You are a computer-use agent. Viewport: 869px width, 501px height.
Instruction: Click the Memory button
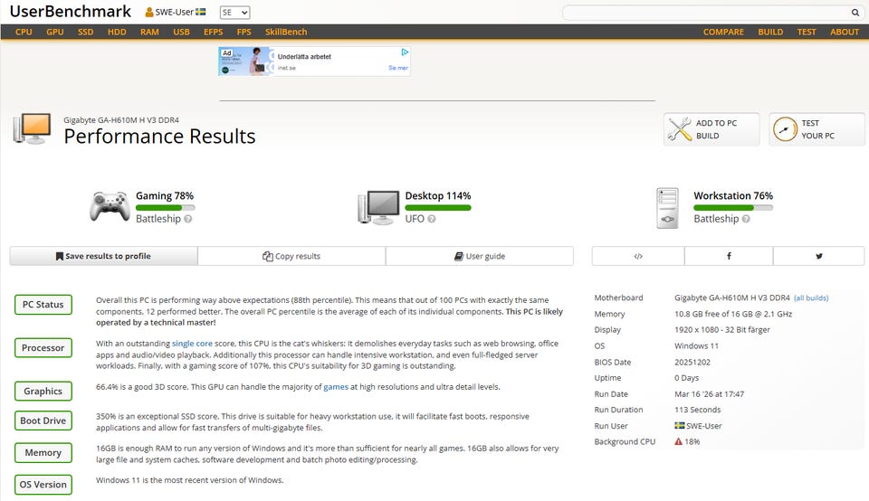43,453
